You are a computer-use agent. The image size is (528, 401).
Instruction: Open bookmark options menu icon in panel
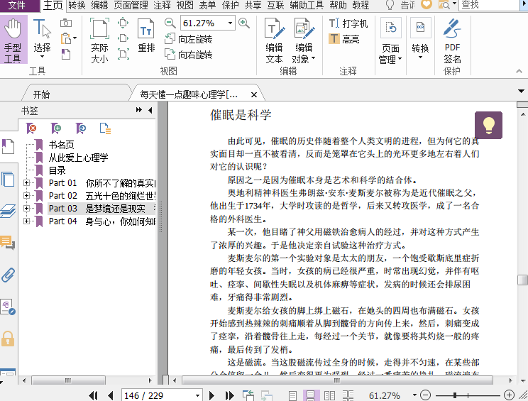point(106,128)
